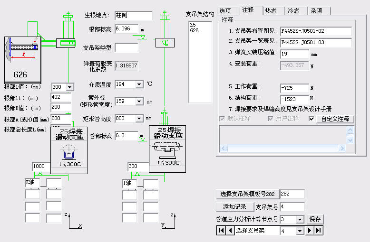Jump to last hanger record

point(319,231)
